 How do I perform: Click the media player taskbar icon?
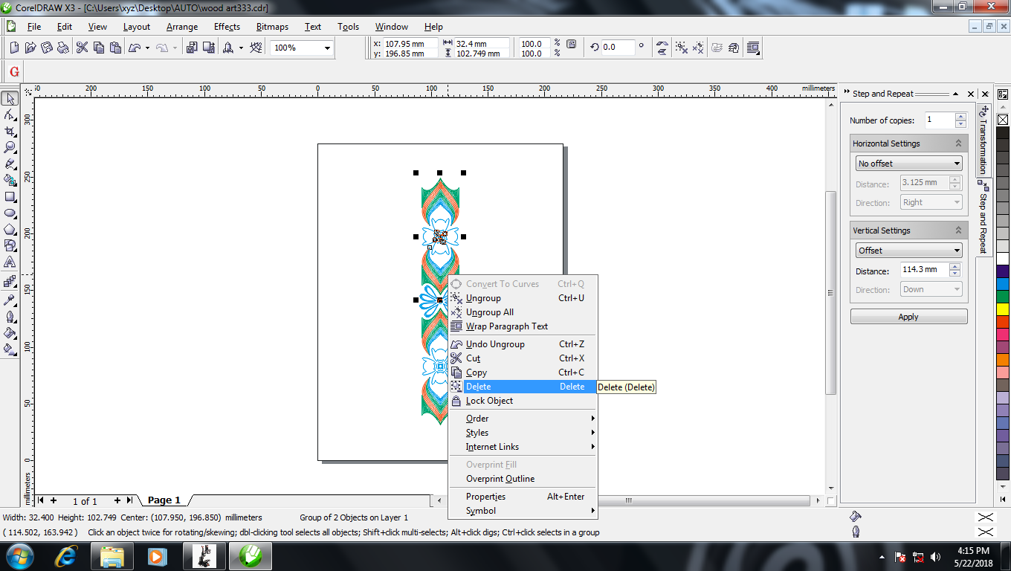(156, 555)
